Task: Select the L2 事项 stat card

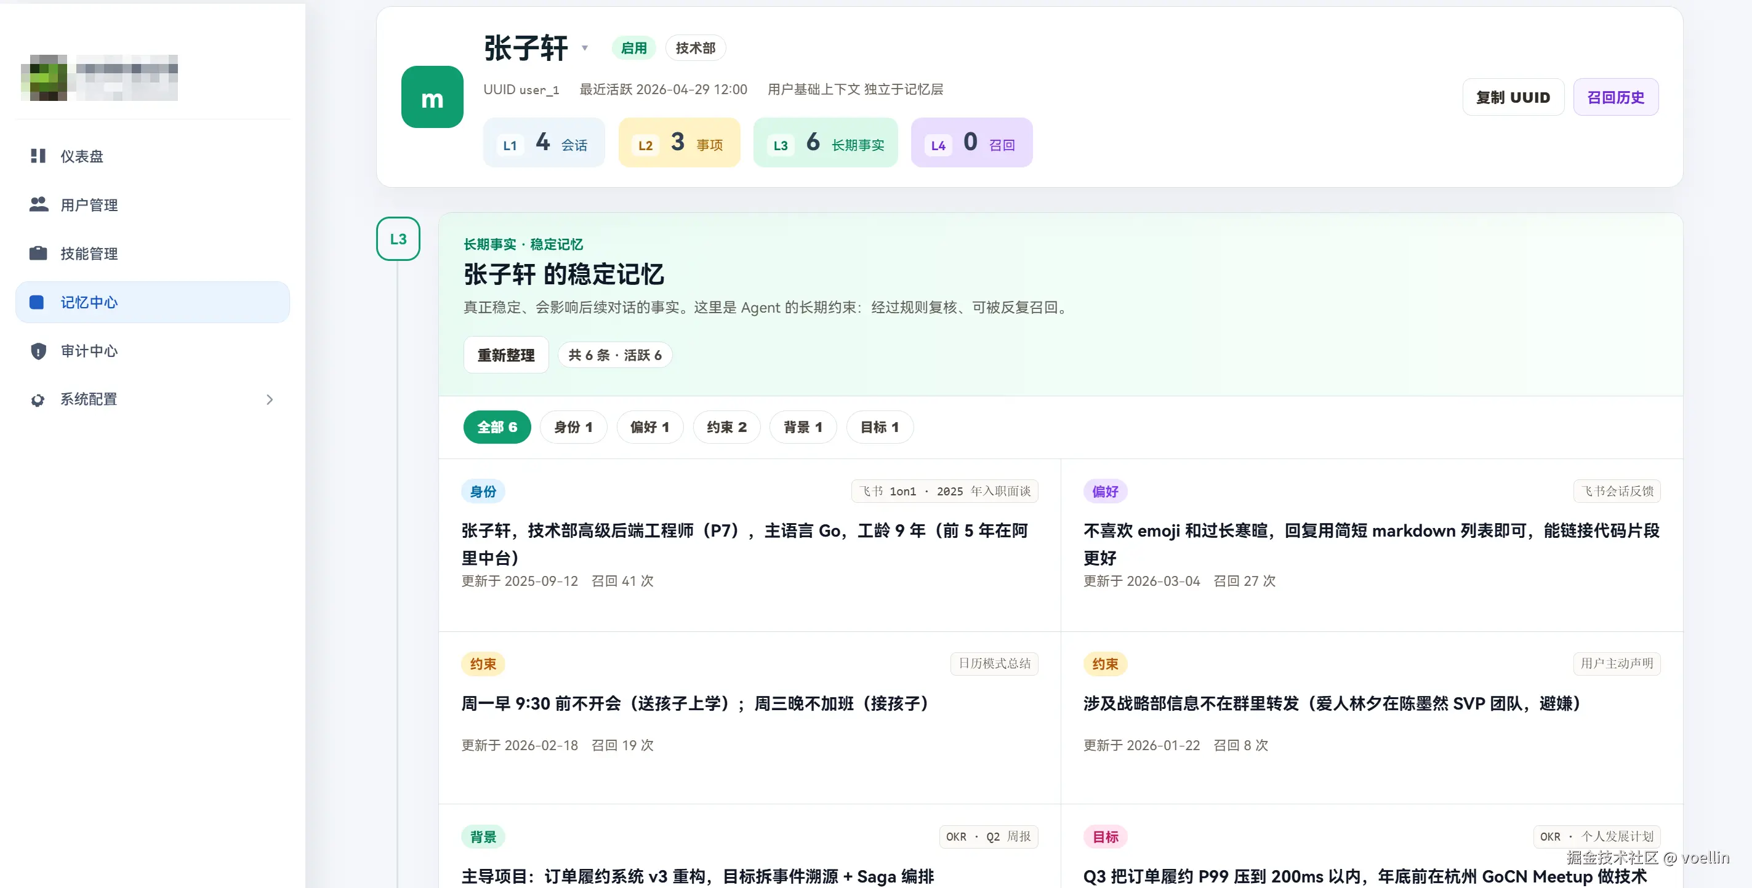Action: coord(679,142)
